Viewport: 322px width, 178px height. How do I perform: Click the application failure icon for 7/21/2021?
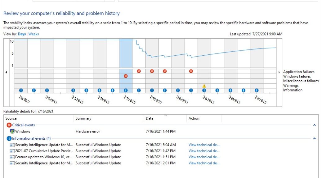tap(191, 71)
